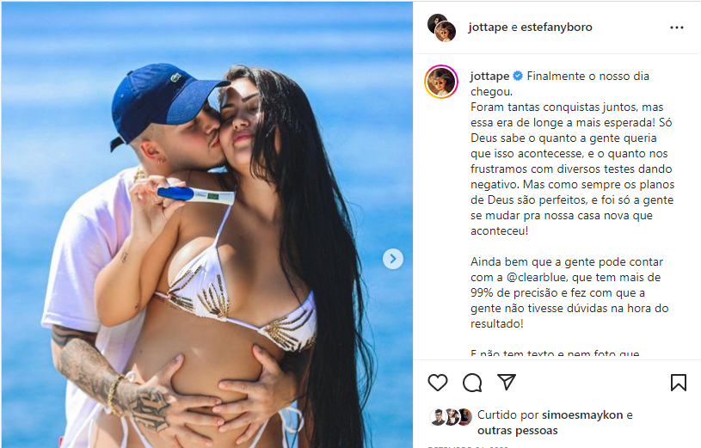Click the caption text 'Finalmente o nosso dia chegou'

[559, 83]
